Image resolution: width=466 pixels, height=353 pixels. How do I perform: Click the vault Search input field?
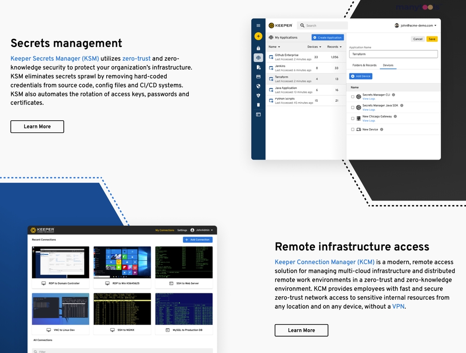click(x=322, y=26)
